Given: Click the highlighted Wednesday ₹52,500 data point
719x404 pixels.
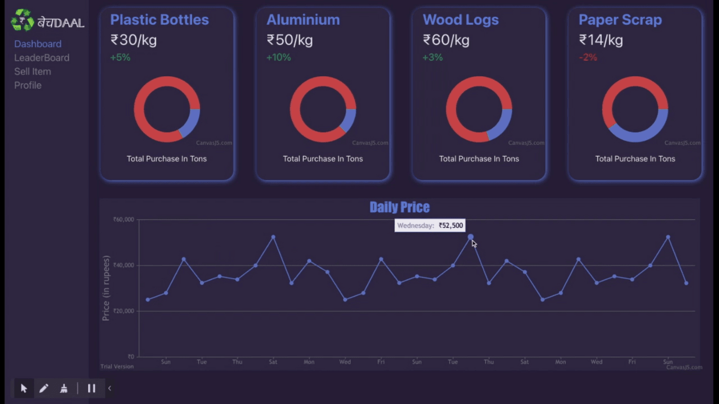Looking at the screenshot, I should [x=470, y=237].
